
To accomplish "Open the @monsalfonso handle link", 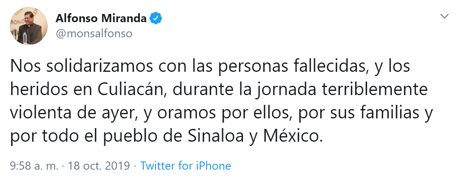I will (94, 34).
